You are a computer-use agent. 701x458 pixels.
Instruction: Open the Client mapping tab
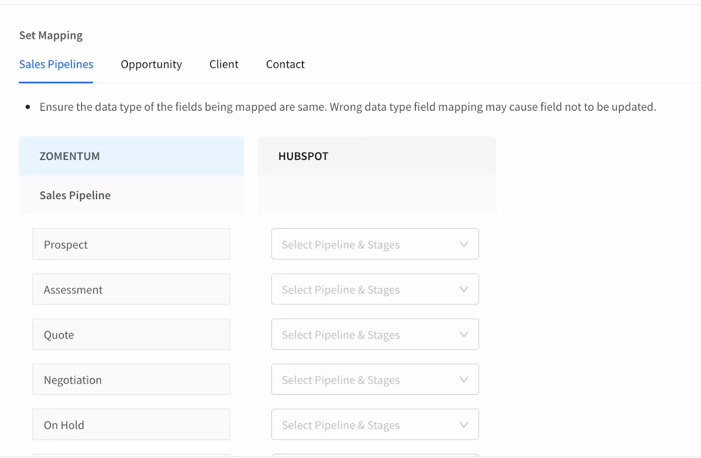(x=224, y=64)
